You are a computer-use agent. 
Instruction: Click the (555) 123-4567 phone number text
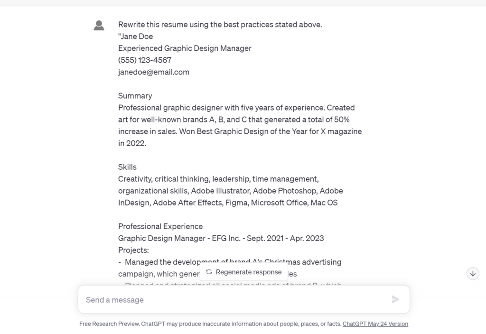(x=145, y=60)
